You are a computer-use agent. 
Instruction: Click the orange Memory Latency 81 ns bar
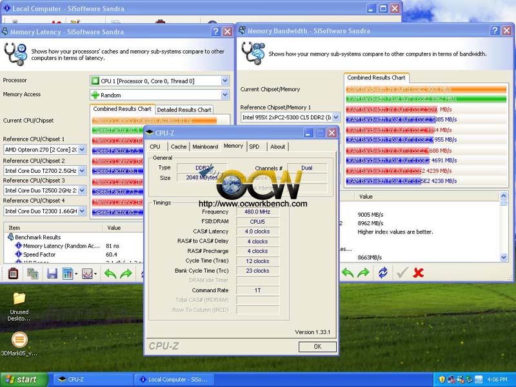point(155,121)
